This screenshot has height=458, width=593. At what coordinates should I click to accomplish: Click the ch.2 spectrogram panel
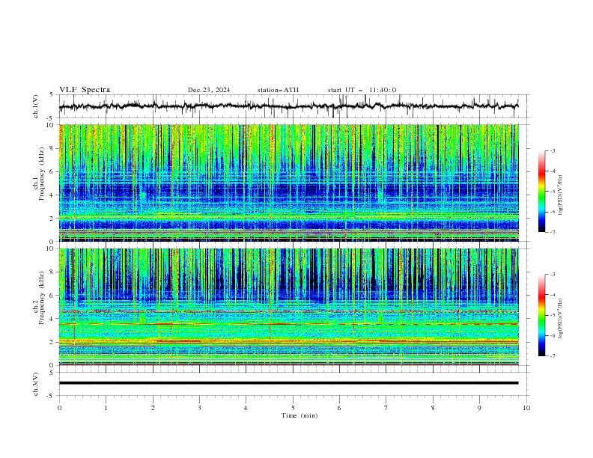tap(289, 307)
